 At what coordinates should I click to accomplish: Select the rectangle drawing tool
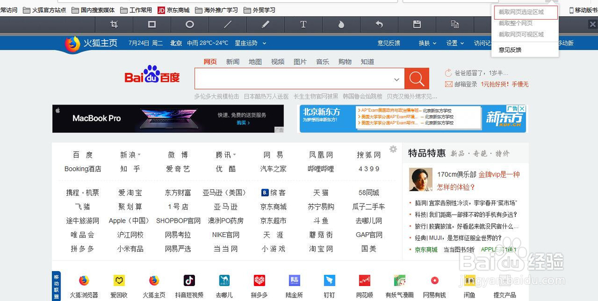tap(152, 24)
